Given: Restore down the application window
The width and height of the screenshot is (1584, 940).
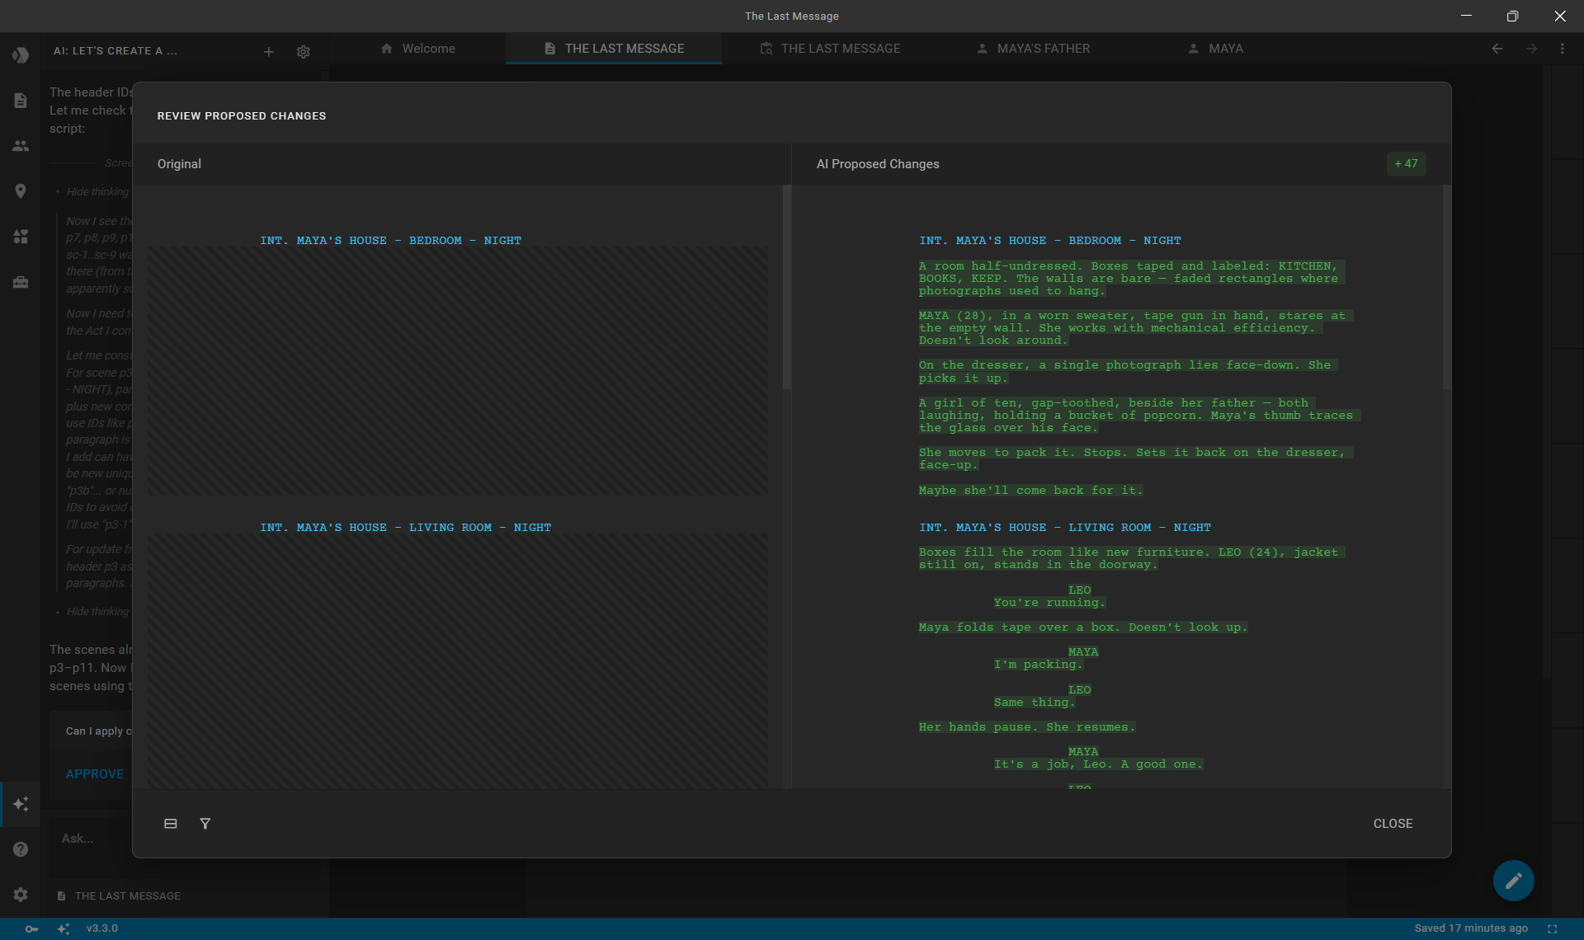Looking at the screenshot, I should click(1512, 16).
